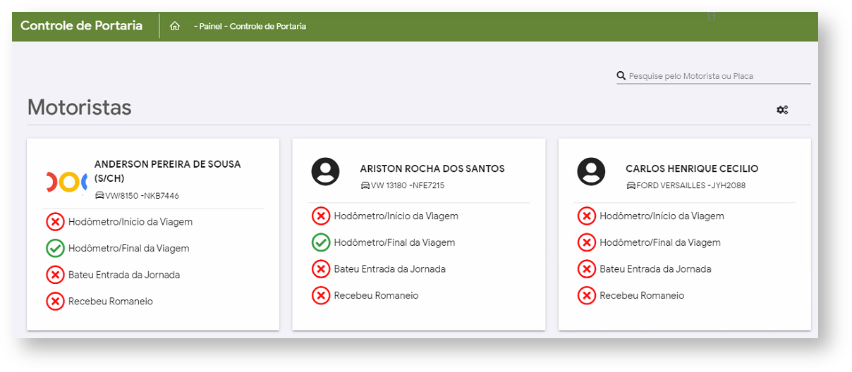Click the Controle de Portaria header title
Screen dimensions: 852x372
point(81,26)
